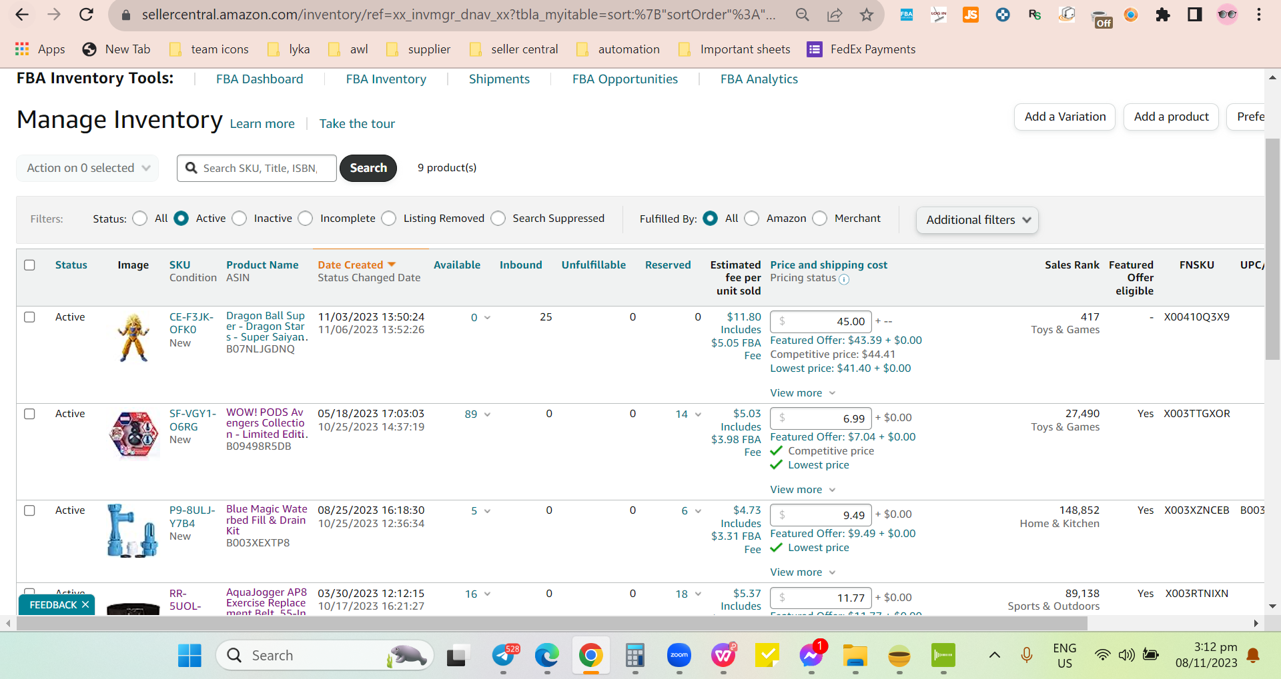The height and width of the screenshot is (679, 1281).
Task: Open the browser zoom magnifier icon
Action: click(x=803, y=15)
